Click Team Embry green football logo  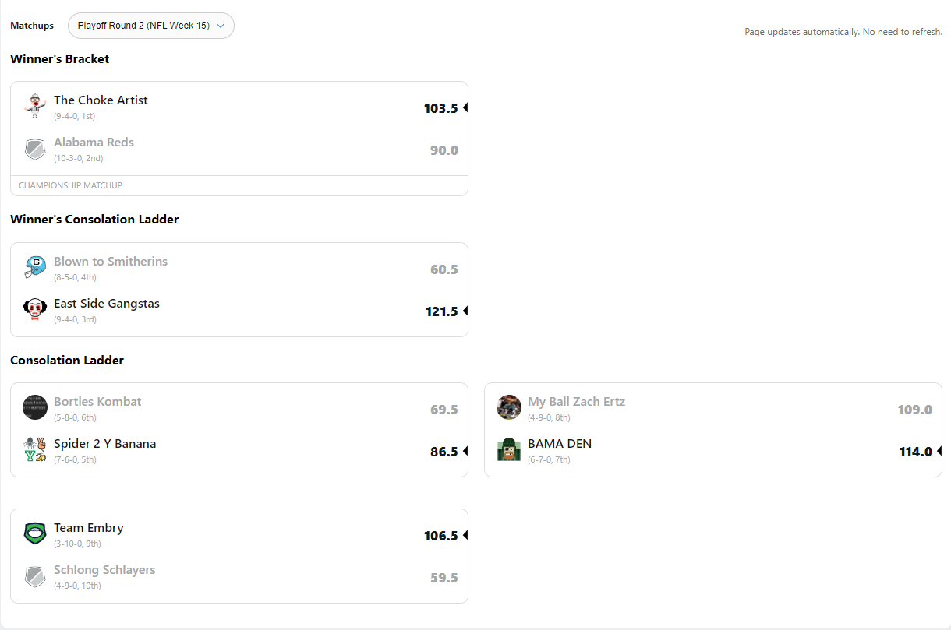pos(35,534)
